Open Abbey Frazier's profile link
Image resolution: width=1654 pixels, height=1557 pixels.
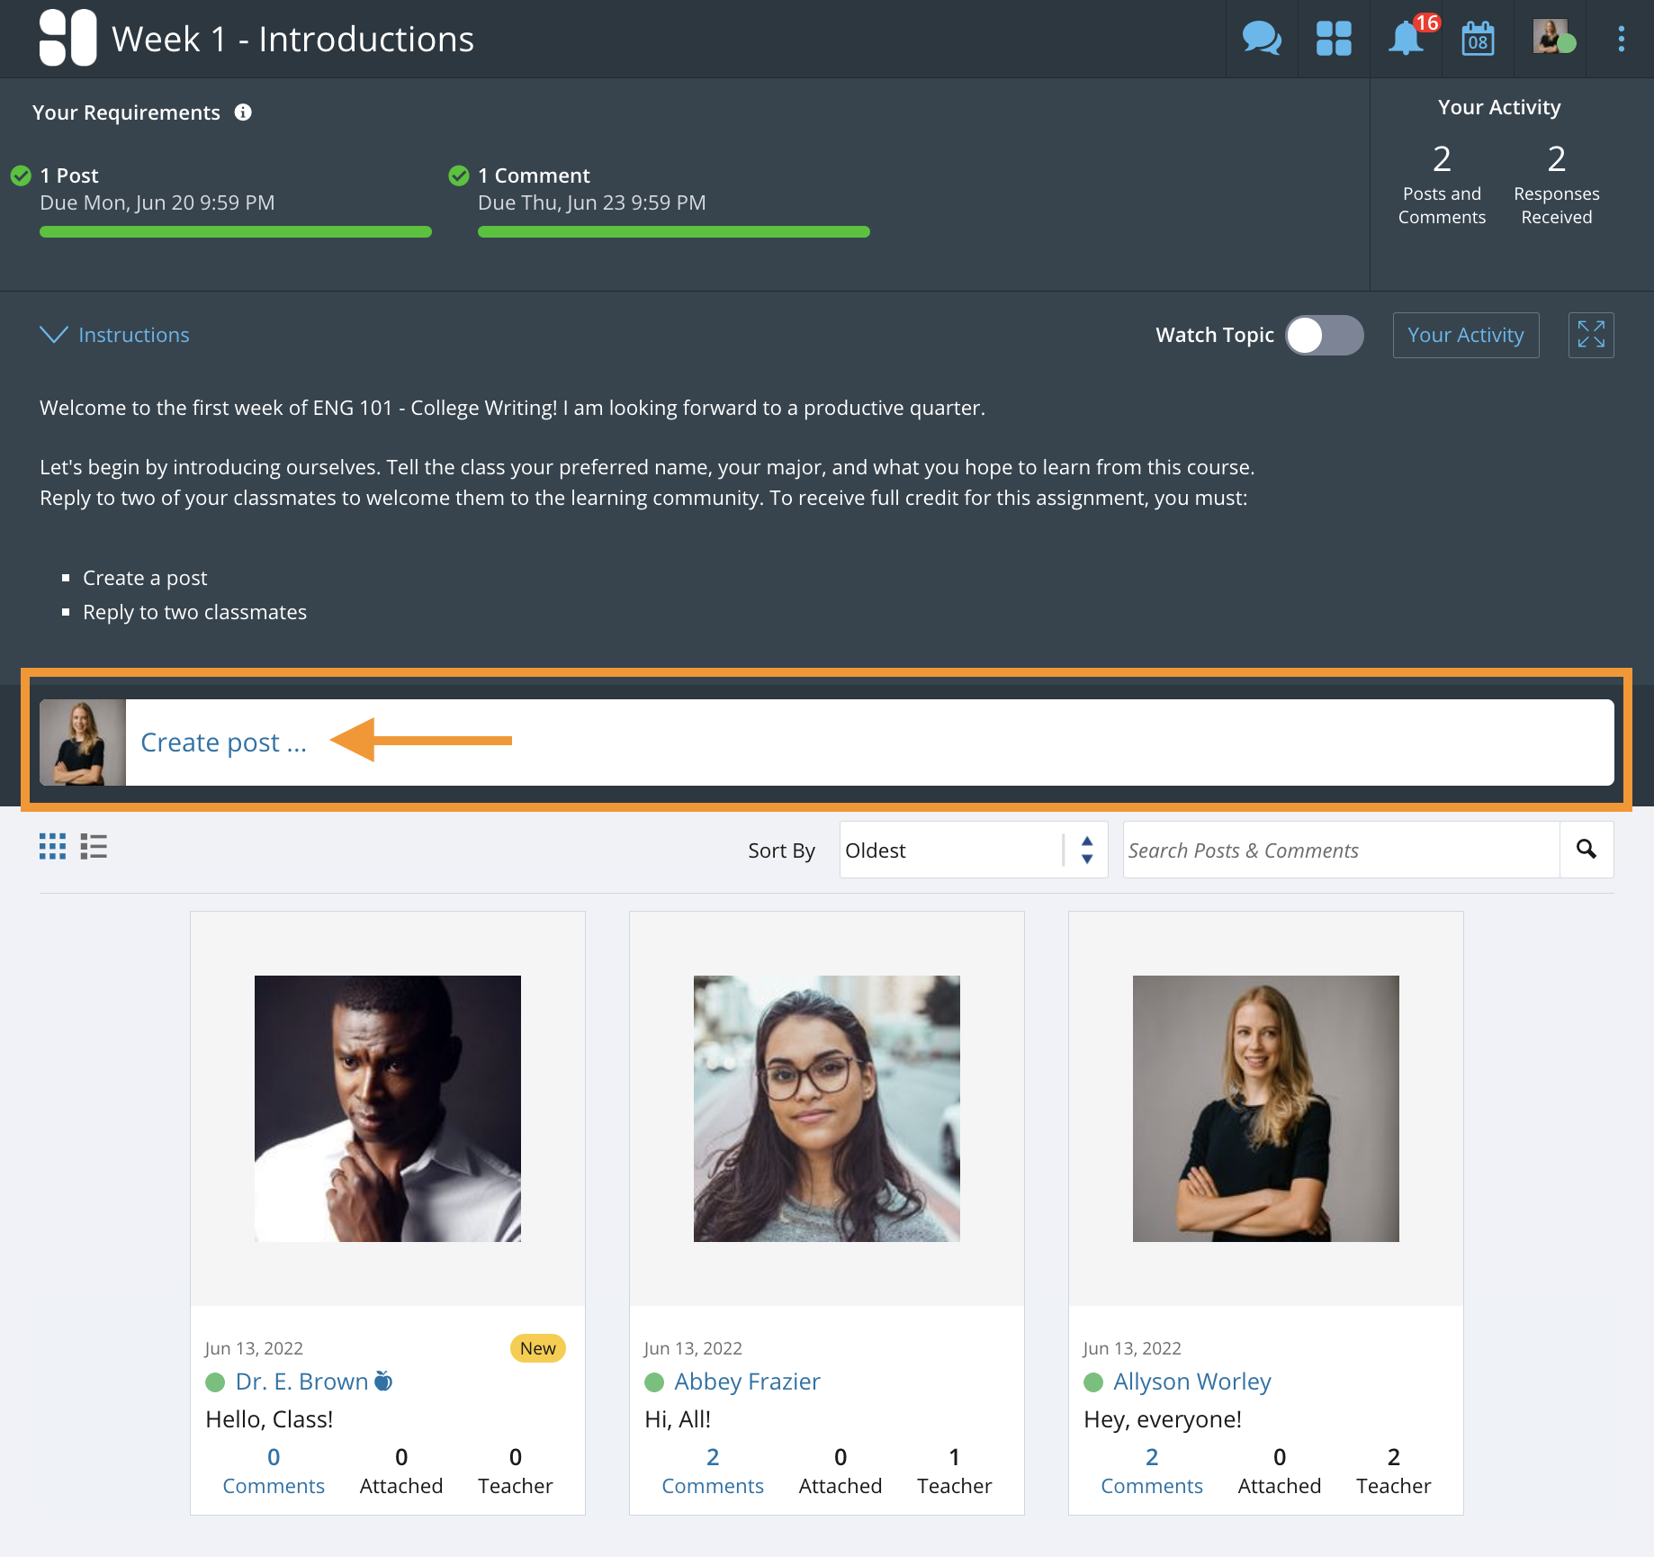[747, 1381]
